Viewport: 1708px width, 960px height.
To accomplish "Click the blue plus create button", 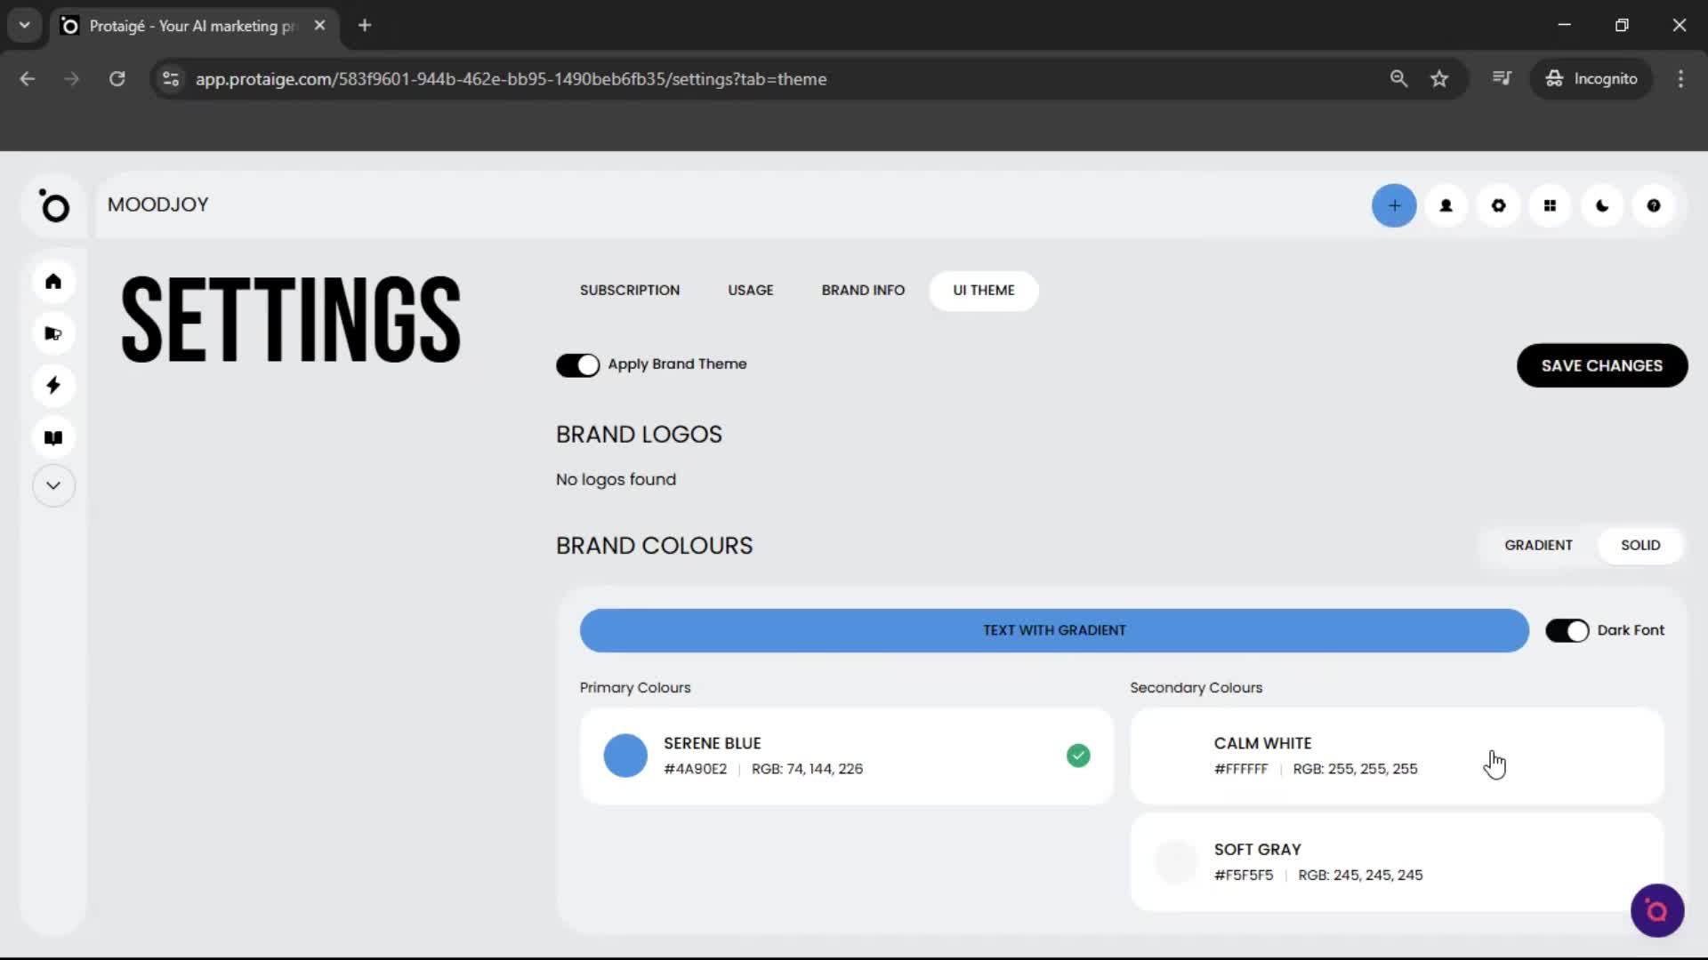I will click(x=1394, y=205).
